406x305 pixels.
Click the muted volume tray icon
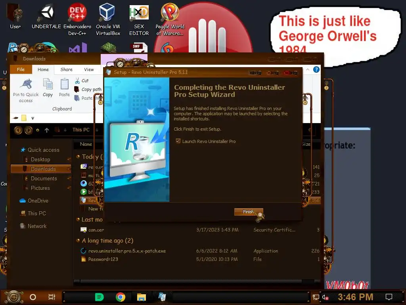[325, 297]
